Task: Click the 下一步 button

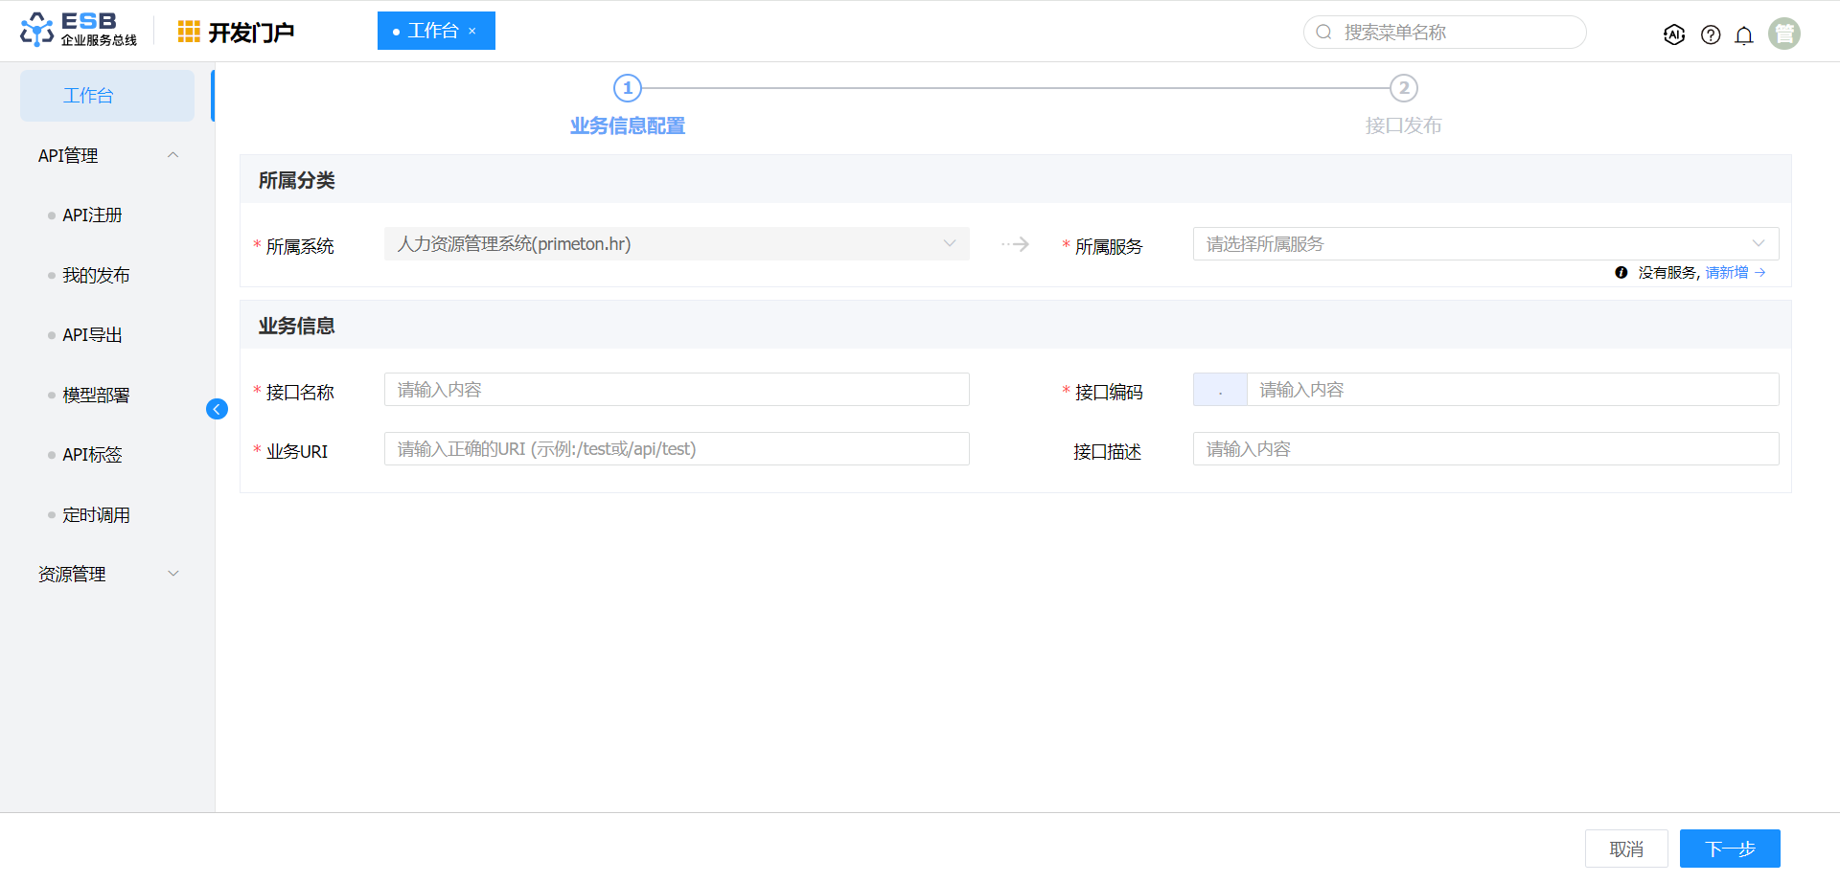Action: click(x=1729, y=849)
